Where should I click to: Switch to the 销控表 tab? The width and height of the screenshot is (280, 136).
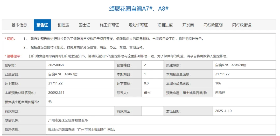pyautogui.click(x=64, y=25)
